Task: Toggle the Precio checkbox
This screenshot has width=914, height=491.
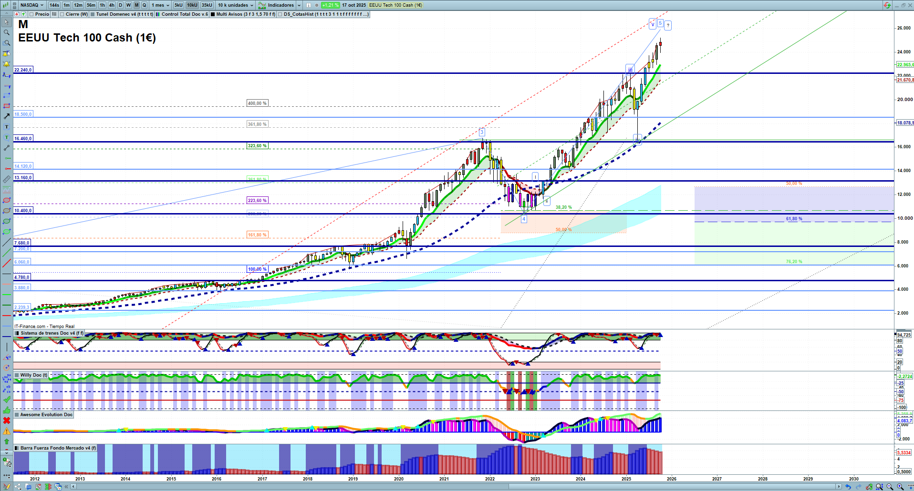Action: 31,14
